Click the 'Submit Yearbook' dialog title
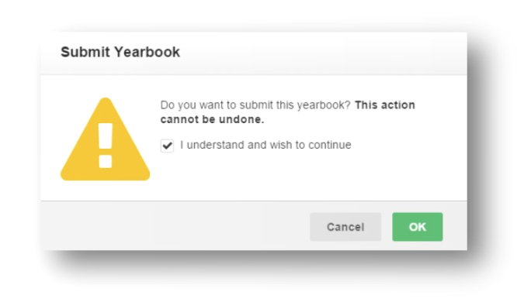Image resolution: width=517 pixels, height=302 pixels. pyautogui.click(x=120, y=52)
